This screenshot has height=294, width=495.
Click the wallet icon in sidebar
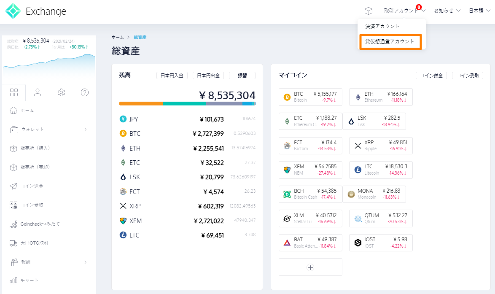coord(14,129)
